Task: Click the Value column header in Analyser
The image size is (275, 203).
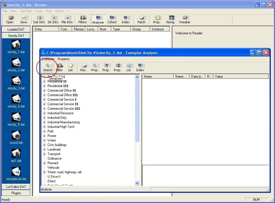Action: 241,77
